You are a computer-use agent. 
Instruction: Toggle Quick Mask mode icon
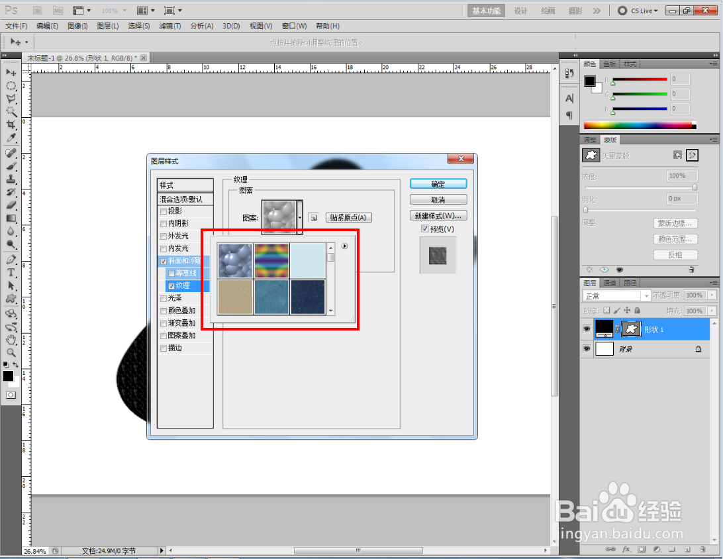[11, 395]
